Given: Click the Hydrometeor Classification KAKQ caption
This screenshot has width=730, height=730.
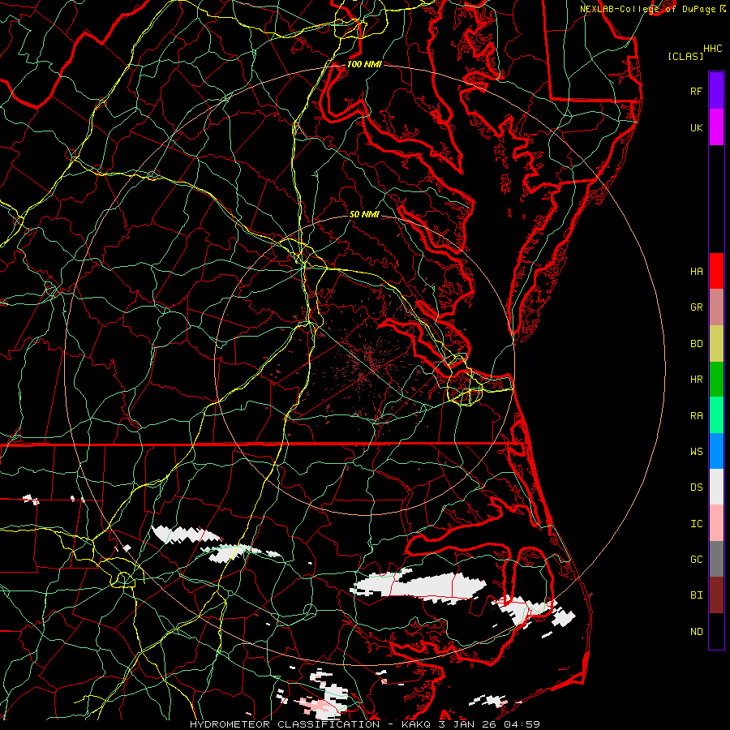Looking at the screenshot, I should pos(364,724).
